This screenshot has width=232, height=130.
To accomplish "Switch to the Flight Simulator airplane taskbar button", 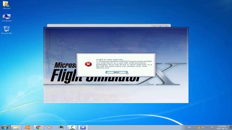I will click(x=83, y=127).
